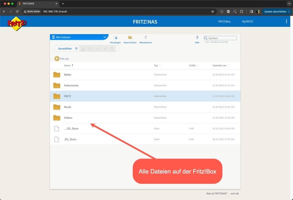Toggle selection mode with the Auswählen checkmark
Viewport: 293px width, 200px height.
[x=76, y=49]
